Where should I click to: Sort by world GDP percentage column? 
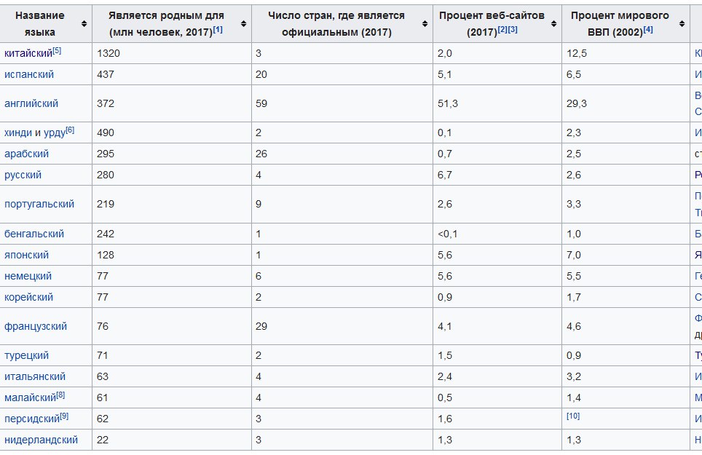[682, 24]
